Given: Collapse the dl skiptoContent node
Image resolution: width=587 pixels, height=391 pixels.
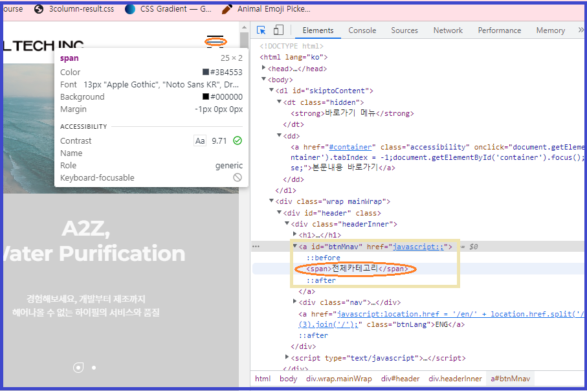Looking at the screenshot, I should click(271, 90).
